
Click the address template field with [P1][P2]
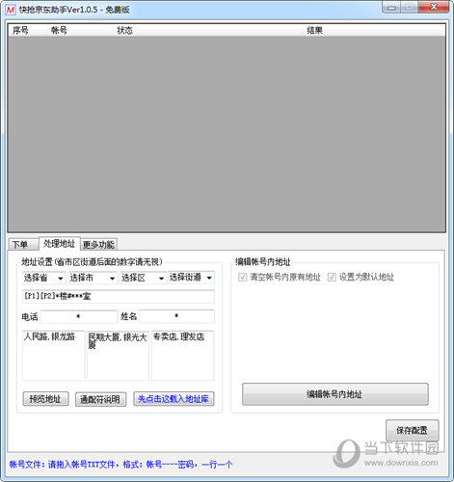[119, 296]
